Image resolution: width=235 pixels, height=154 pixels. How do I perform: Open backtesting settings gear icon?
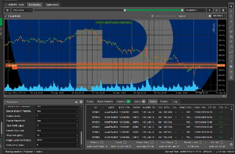[x=7, y=10]
